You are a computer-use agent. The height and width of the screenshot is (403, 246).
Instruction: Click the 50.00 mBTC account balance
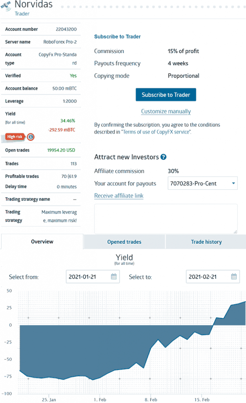click(65, 89)
